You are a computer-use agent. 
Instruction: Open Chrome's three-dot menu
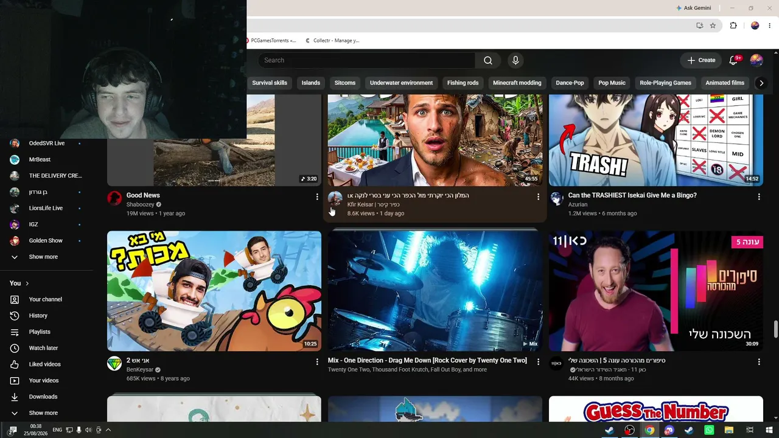(x=769, y=26)
